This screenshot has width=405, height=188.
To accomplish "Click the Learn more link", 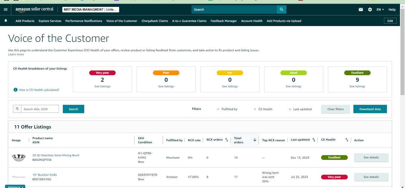I will tap(16, 54).
